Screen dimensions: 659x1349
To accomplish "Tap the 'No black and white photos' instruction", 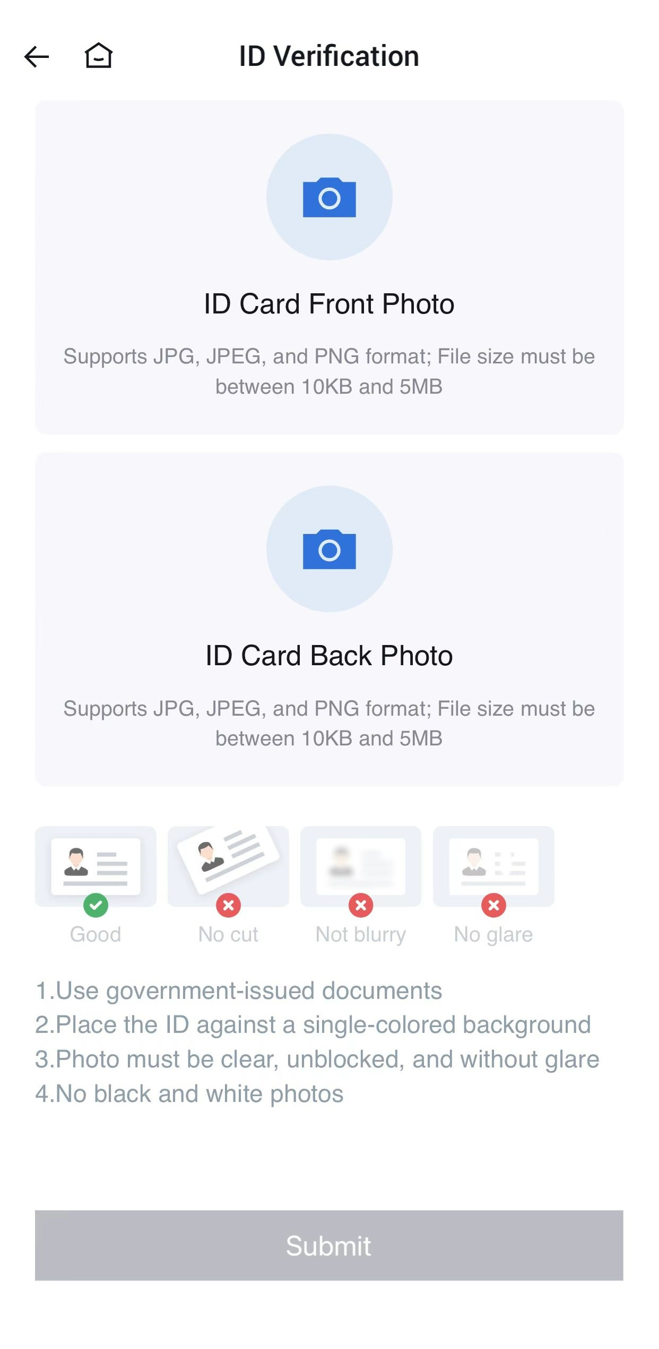I will click(189, 1095).
